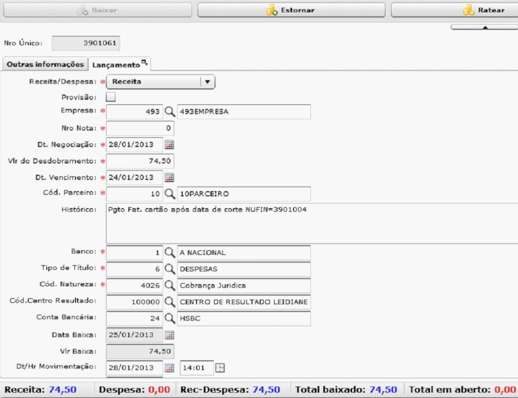Click Dt/Hr Movimentação date field
Image resolution: width=518 pixels, height=398 pixels.
[135, 368]
